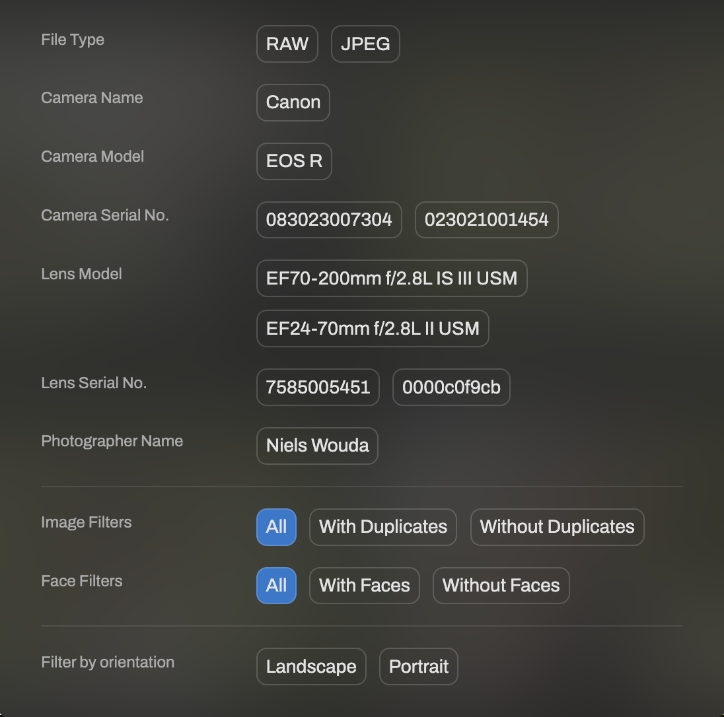The image size is (724, 717).
Task: Pick lens serial number 7585005451
Action: pos(318,387)
